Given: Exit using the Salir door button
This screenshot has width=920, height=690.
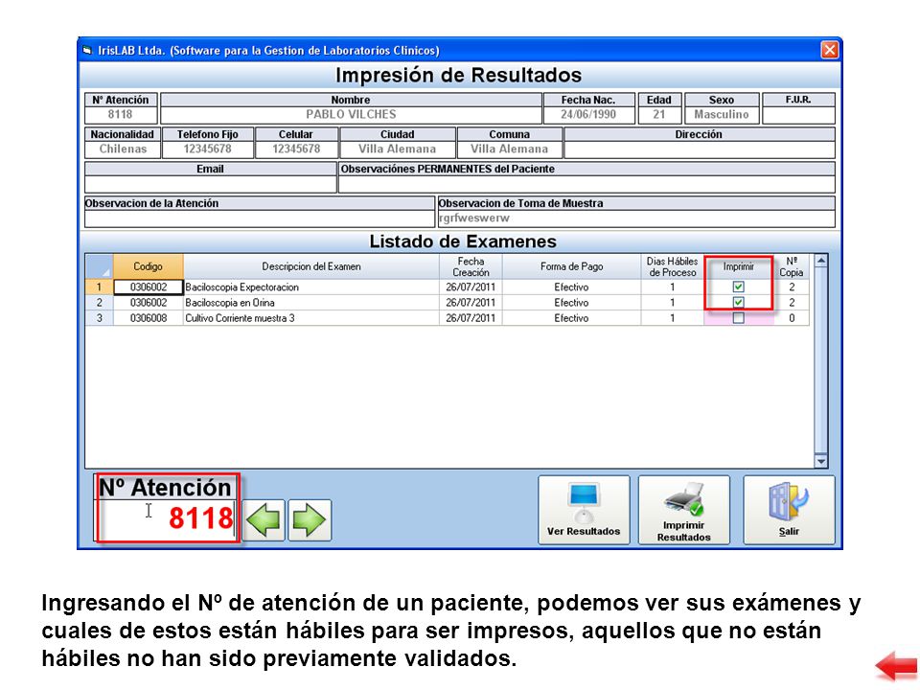Looking at the screenshot, I should pyautogui.click(x=789, y=510).
